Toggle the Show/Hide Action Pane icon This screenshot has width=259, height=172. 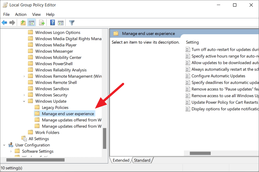(x=61, y=23)
